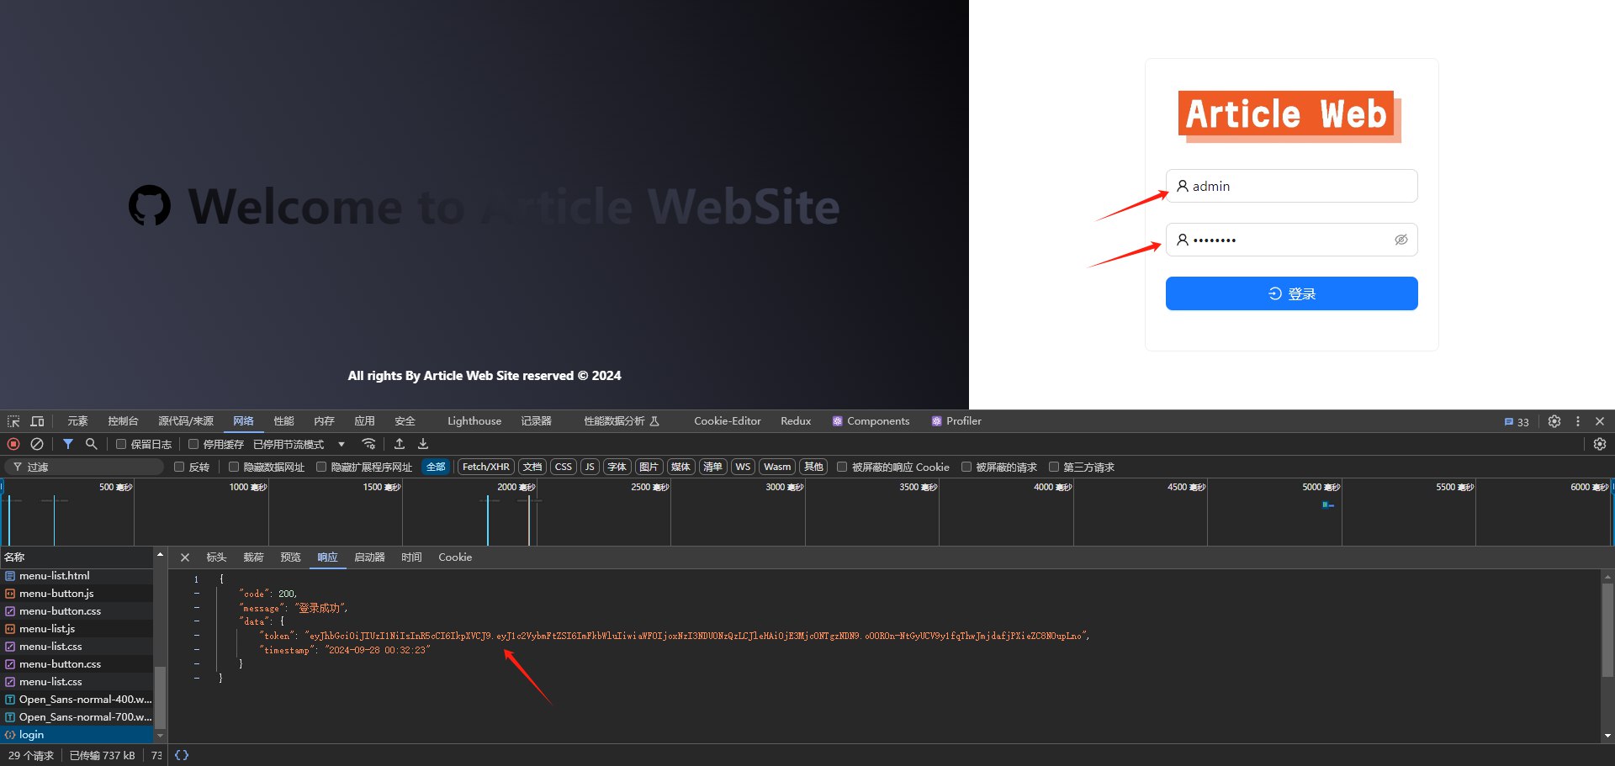
Task: Select the menu-button.js request
Action: coord(77,594)
